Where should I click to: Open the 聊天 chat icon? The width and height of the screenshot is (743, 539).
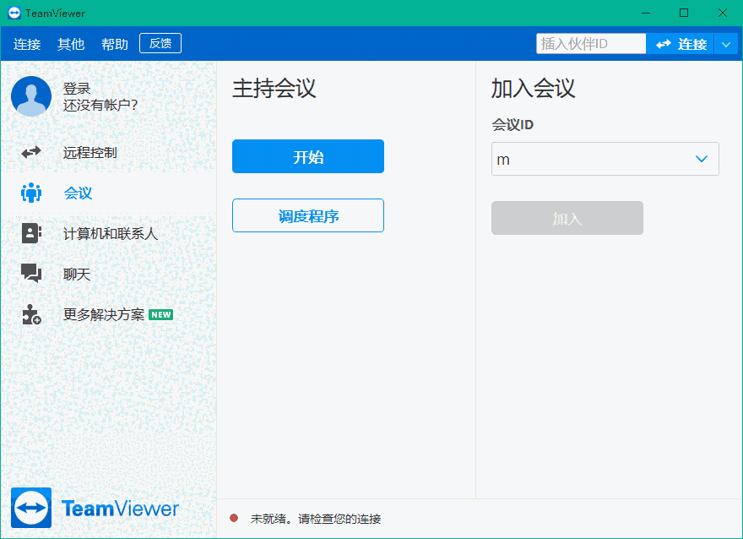pos(31,274)
